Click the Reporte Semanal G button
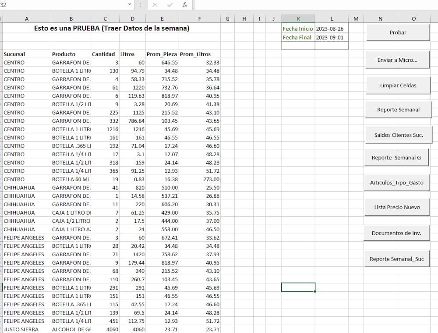 click(x=396, y=158)
